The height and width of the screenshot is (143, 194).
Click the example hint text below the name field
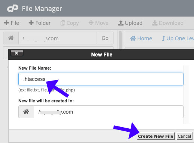46,90
